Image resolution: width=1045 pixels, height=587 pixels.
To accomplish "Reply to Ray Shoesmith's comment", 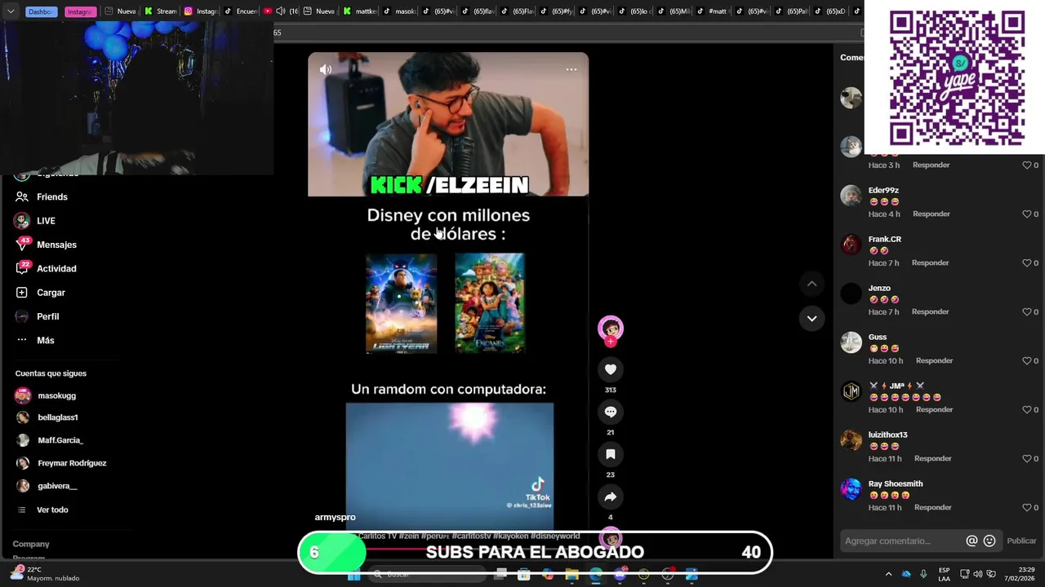I will [x=932, y=507].
